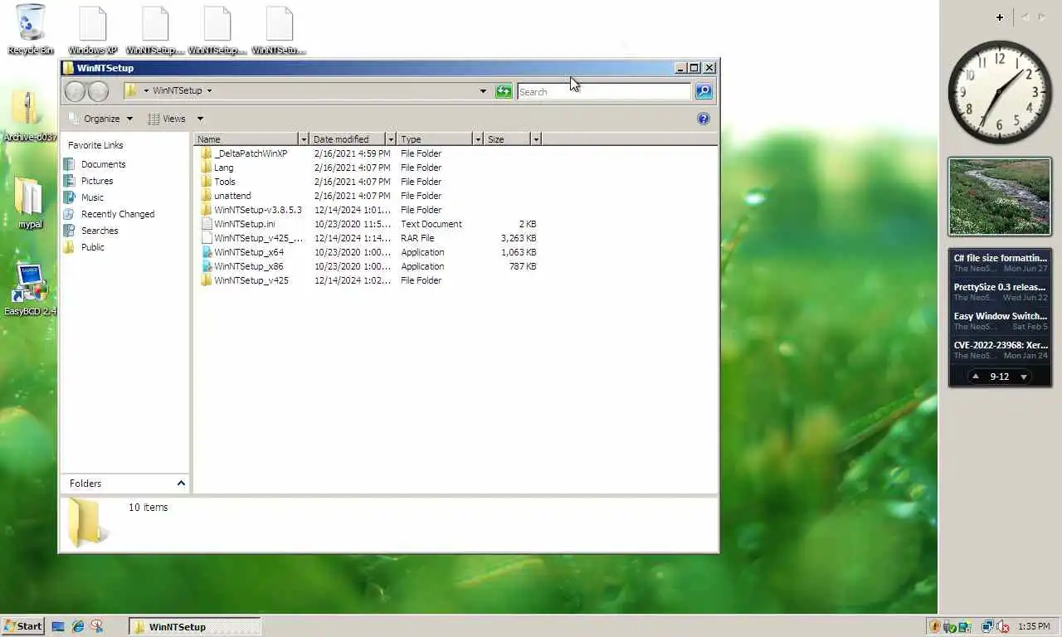Viewport: 1062px width, 637px height.
Task: Select the WinNTSetup-v3.8.5.3 folder row
Action: tap(368, 210)
